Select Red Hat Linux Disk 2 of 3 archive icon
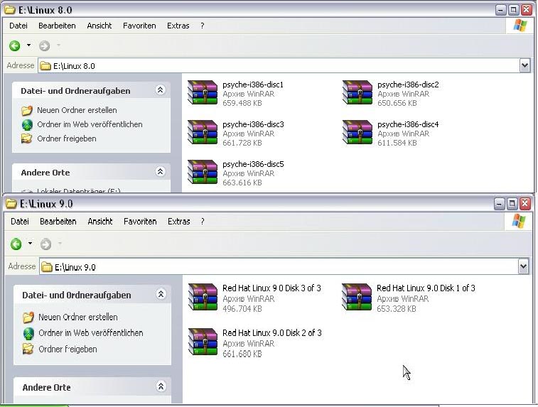The image size is (538, 407). tap(203, 342)
